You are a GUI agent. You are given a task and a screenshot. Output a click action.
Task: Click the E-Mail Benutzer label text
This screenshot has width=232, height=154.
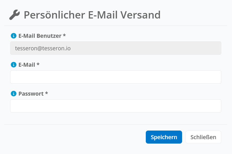40,36
